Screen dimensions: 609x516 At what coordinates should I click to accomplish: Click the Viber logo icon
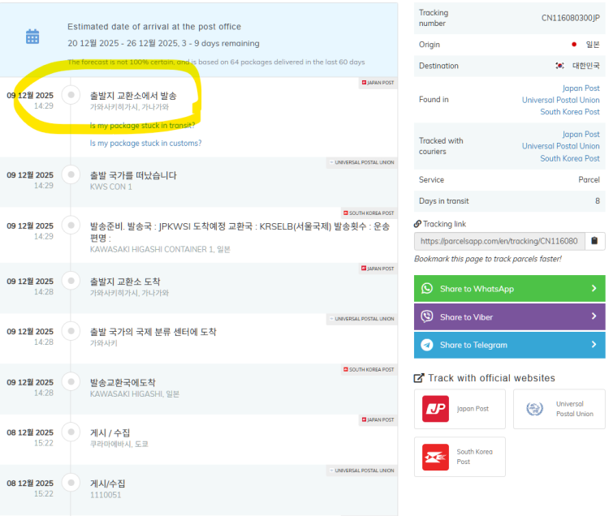click(427, 316)
